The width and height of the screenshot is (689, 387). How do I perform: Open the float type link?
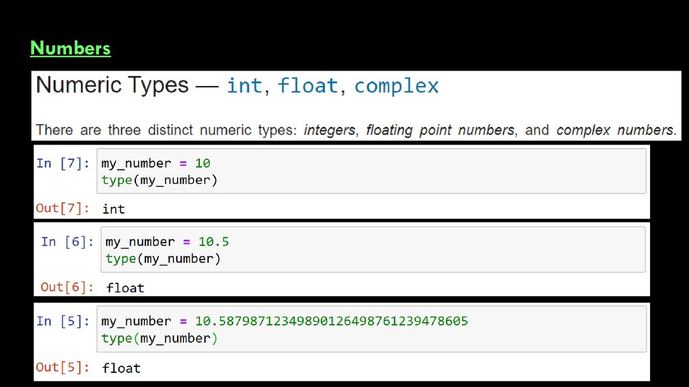coord(307,85)
